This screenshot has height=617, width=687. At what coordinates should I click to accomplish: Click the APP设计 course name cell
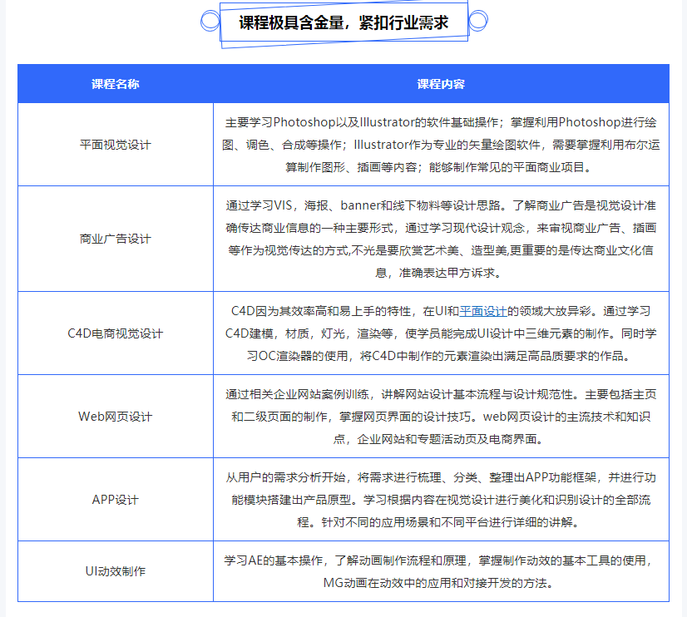[x=115, y=500]
